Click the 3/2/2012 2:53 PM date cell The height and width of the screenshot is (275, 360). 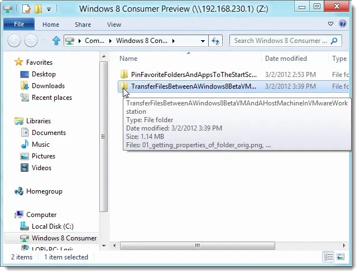point(290,75)
